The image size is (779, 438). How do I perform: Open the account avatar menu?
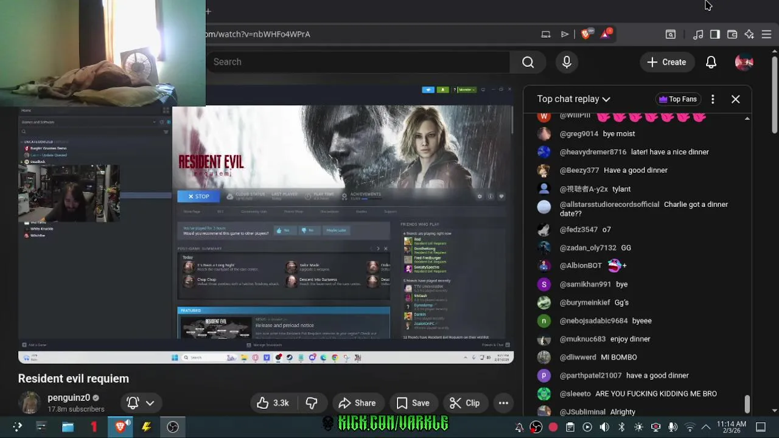coord(744,62)
